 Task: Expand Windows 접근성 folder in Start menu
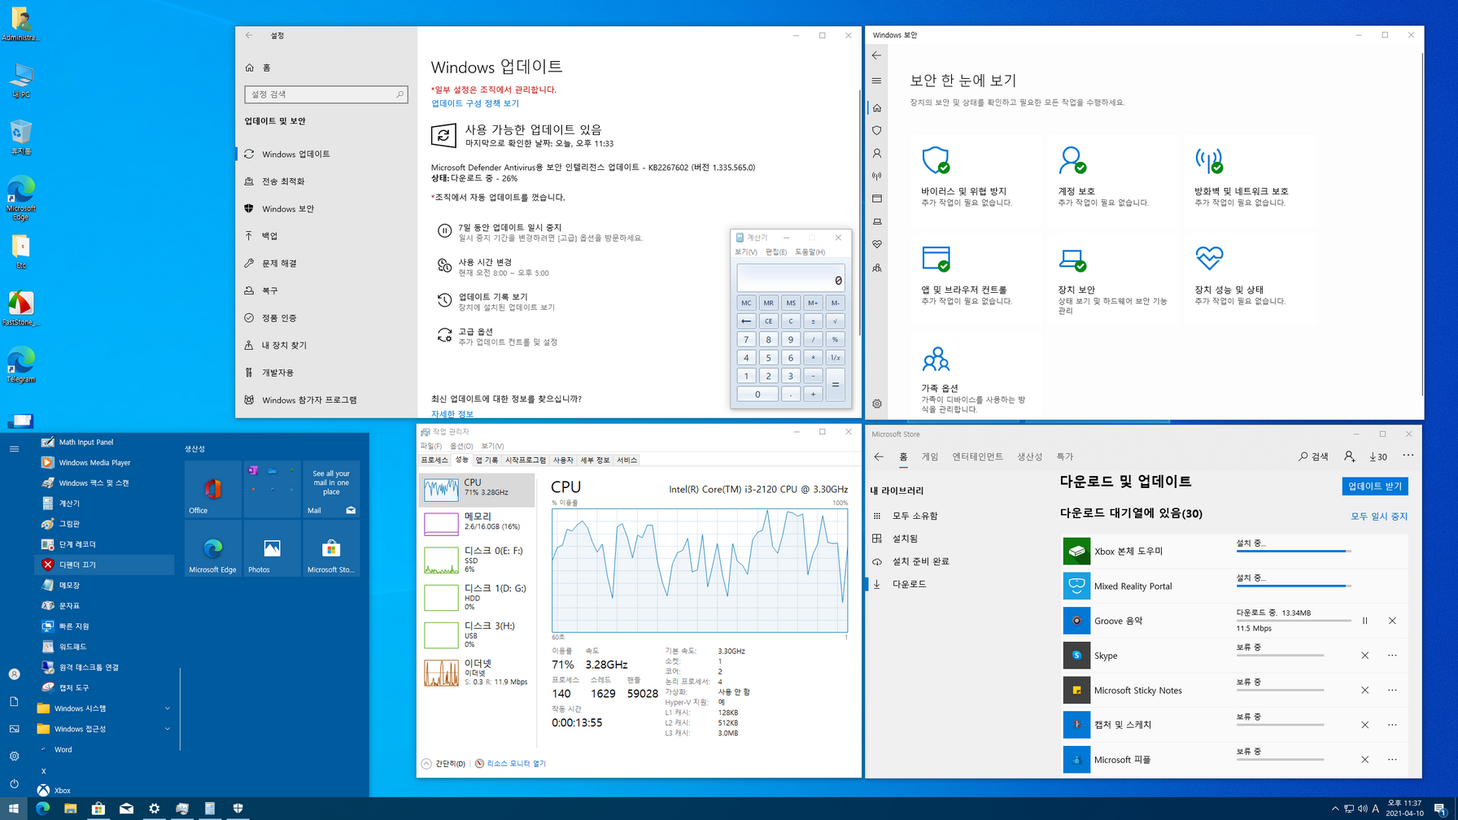click(x=104, y=729)
